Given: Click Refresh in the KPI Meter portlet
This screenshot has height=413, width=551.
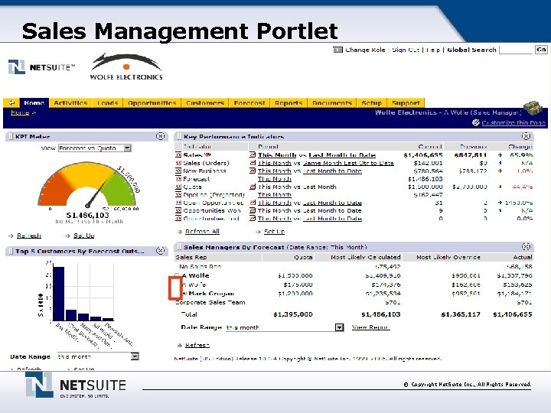Looking at the screenshot, I should coord(29,236).
